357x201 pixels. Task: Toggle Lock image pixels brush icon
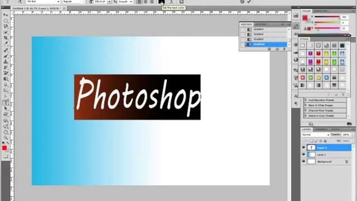[x=316, y=141]
